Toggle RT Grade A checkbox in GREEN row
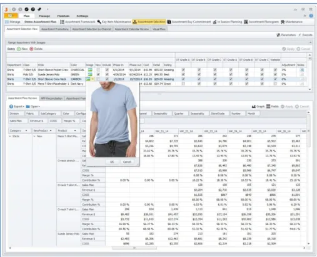The width and height of the screenshot is (317, 257). tap(231, 74)
